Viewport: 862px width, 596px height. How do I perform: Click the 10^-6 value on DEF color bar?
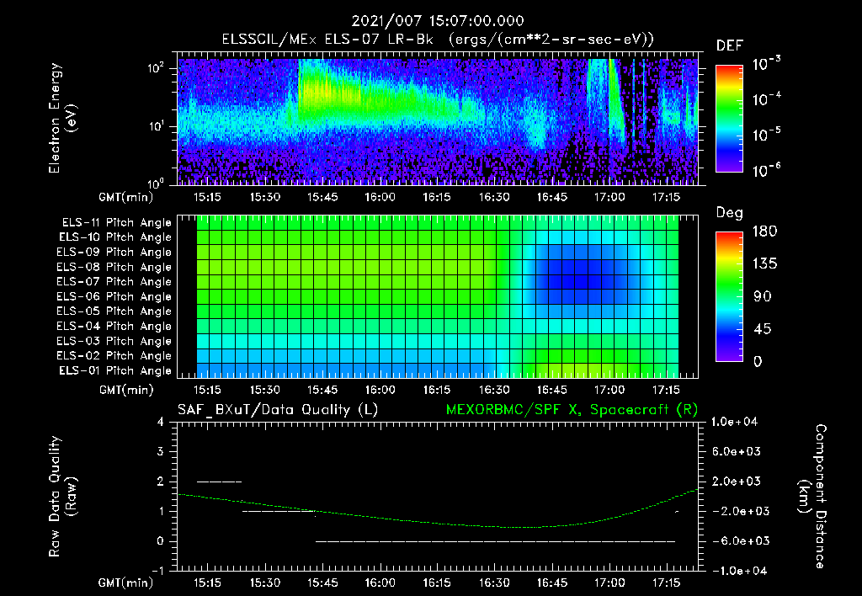click(766, 170)
